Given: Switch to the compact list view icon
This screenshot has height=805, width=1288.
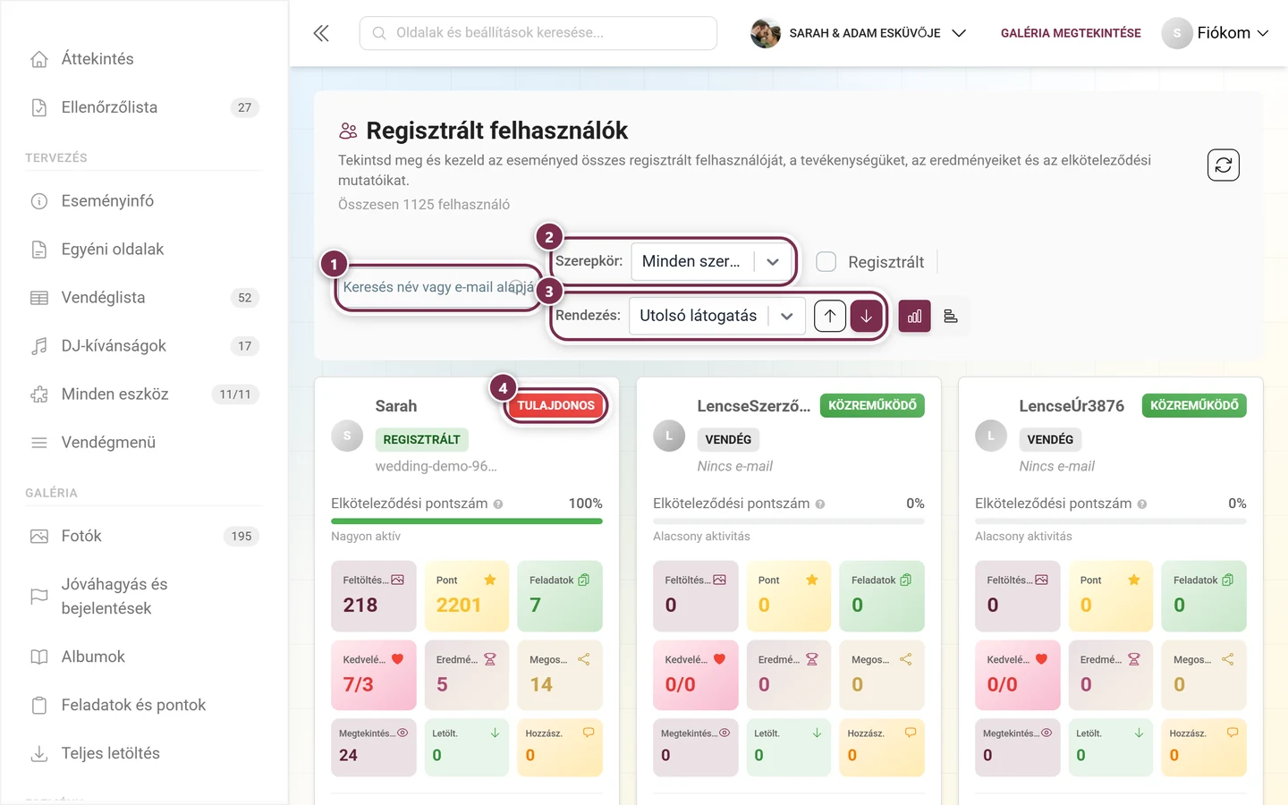Looking at the screenshot, I should [x=951, y=316].
